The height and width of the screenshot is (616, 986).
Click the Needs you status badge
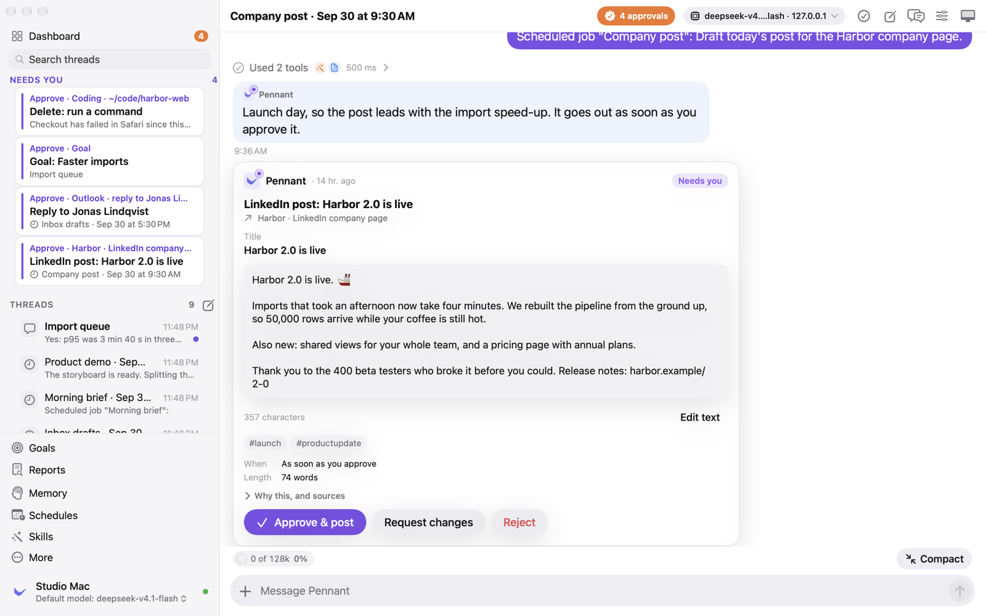click(x=699, y=180)
